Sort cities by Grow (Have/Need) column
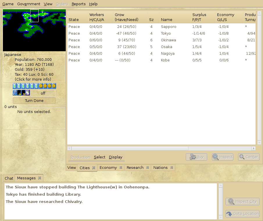 coord(130,17)
